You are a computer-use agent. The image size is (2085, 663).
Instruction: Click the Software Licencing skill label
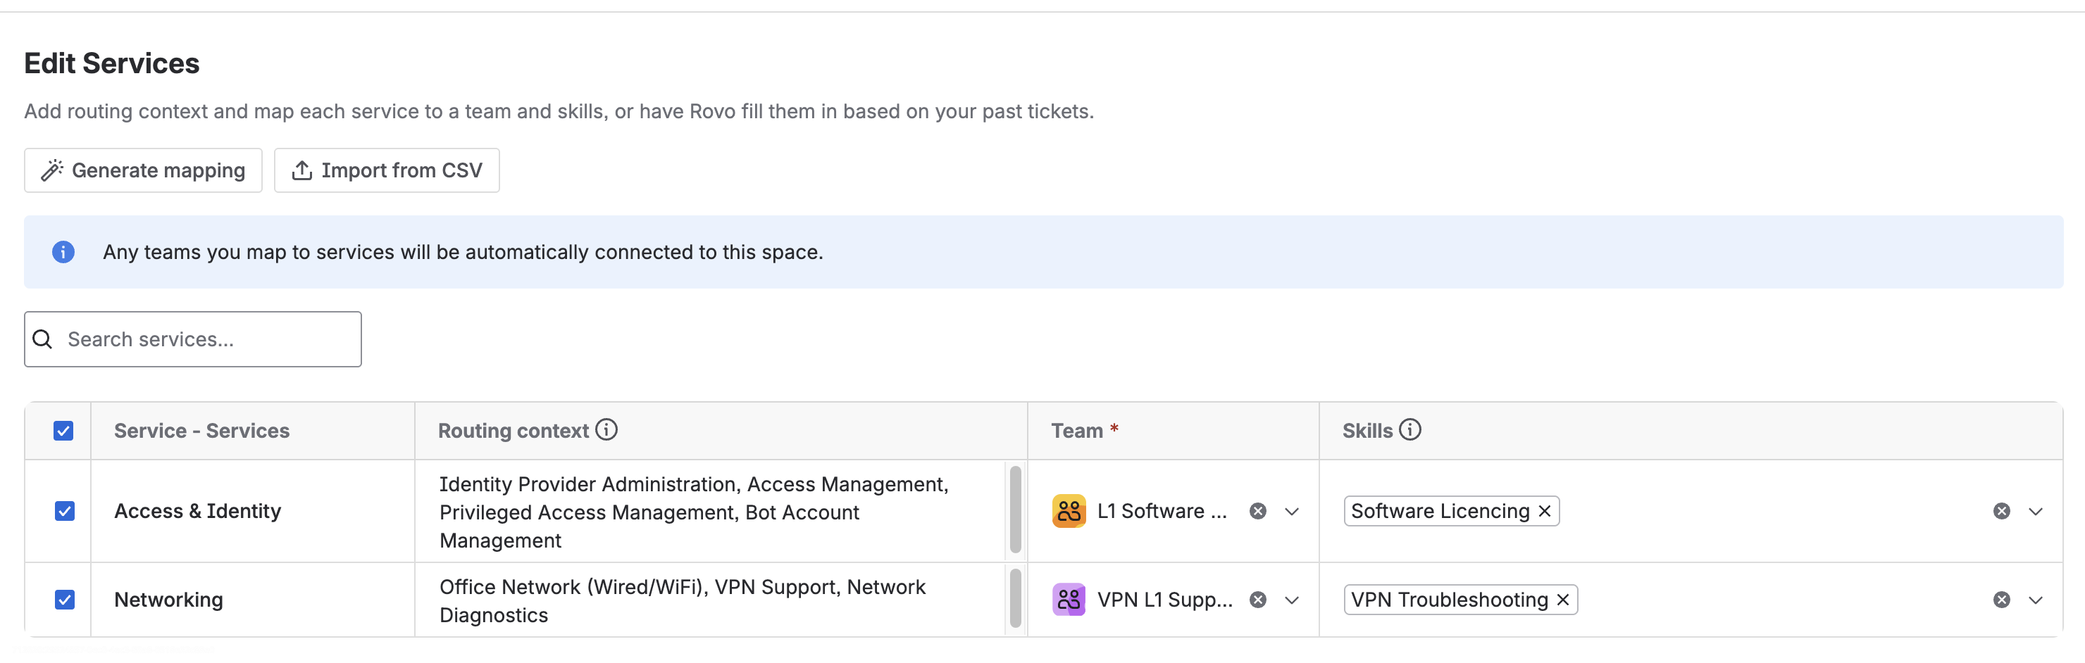pos(1439,511)
